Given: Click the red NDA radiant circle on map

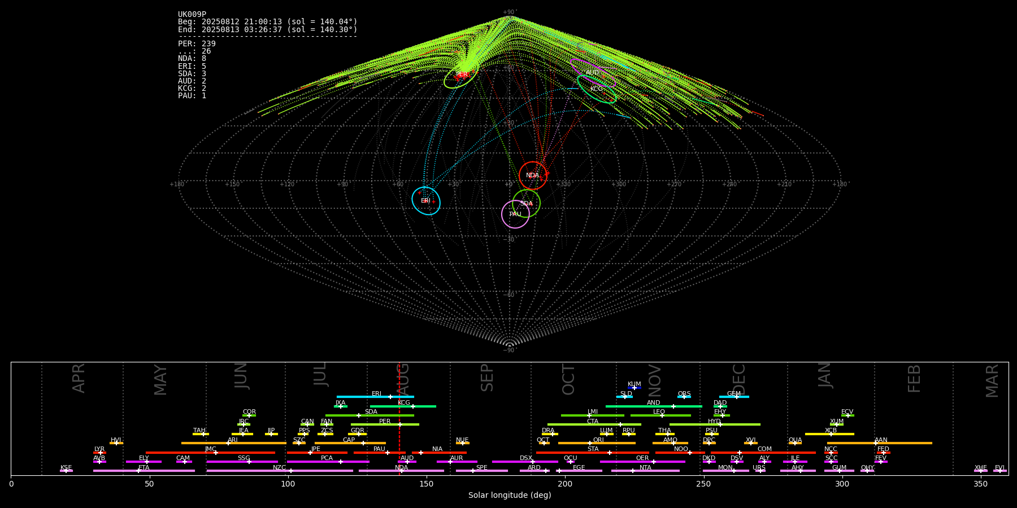Looking at the screenshot, I should (533, 176).
